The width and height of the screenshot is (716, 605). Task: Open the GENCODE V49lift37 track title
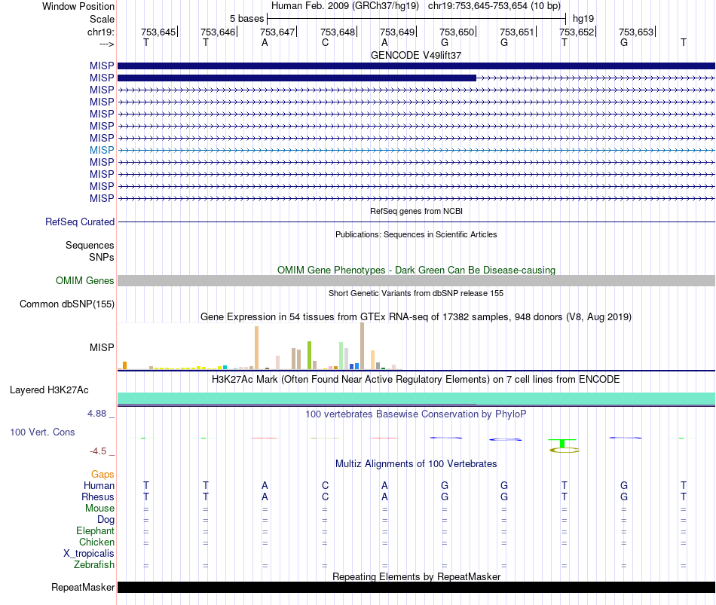pos(416,55)
